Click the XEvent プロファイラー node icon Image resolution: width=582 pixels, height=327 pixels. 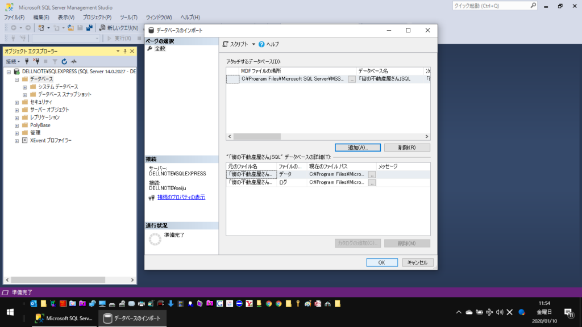tap(25, 141)
